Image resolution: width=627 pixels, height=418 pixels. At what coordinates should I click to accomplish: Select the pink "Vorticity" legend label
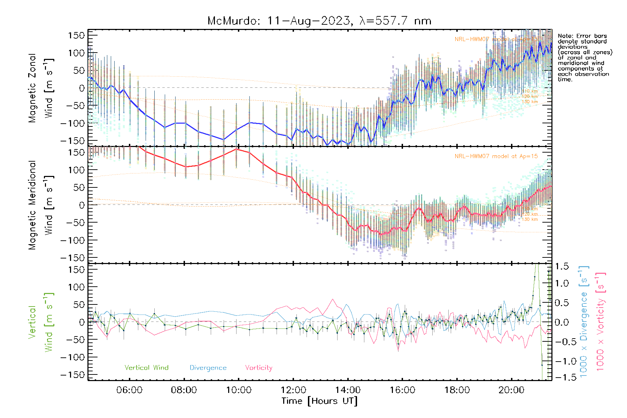pos(258,367)
